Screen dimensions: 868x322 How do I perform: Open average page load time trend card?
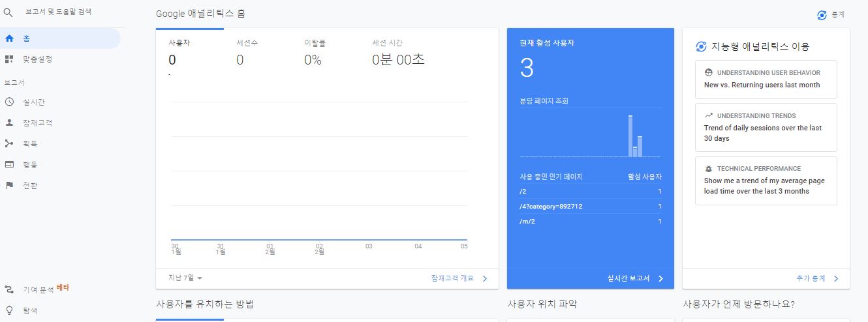click(x=766, y=181)
